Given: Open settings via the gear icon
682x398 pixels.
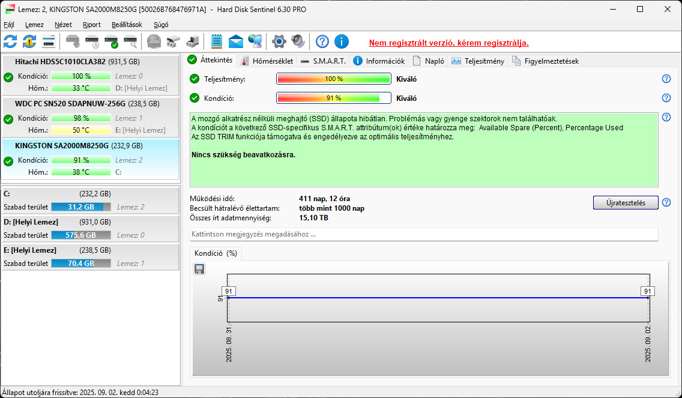Looking at the screenshot, I should click(x=279, y=41).
